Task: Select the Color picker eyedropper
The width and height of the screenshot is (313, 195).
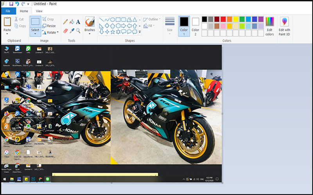Action: coord(72,31)
